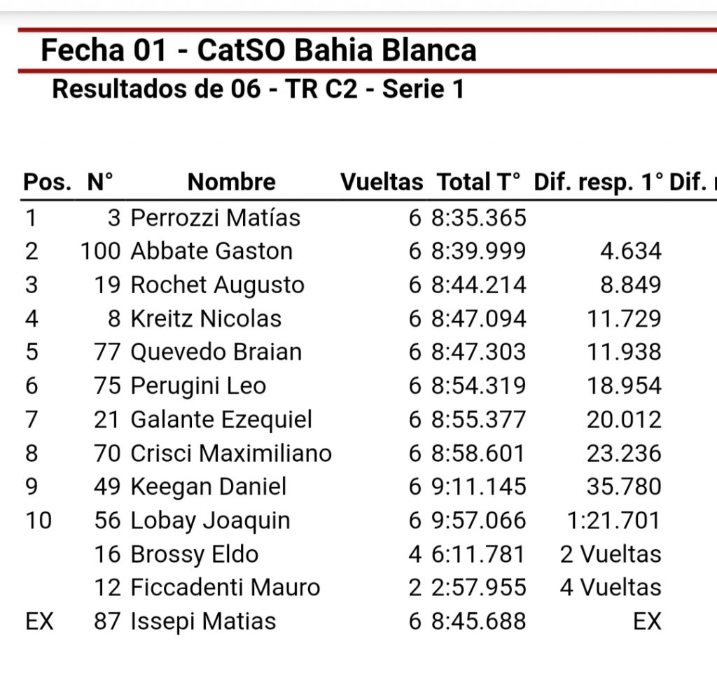
Task: Click the Quevedo Braian name
Action: point(216,352)
